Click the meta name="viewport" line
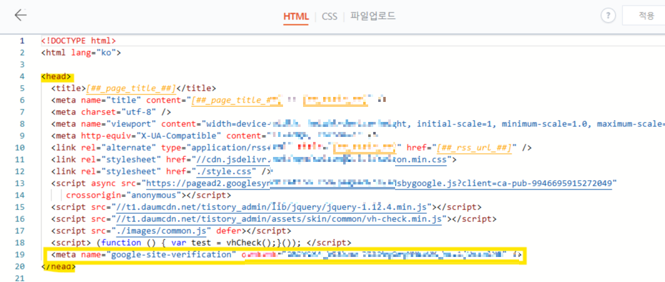The height and width of the screenshot is (282, 665). pyautogui.click(x=358, y=124)
